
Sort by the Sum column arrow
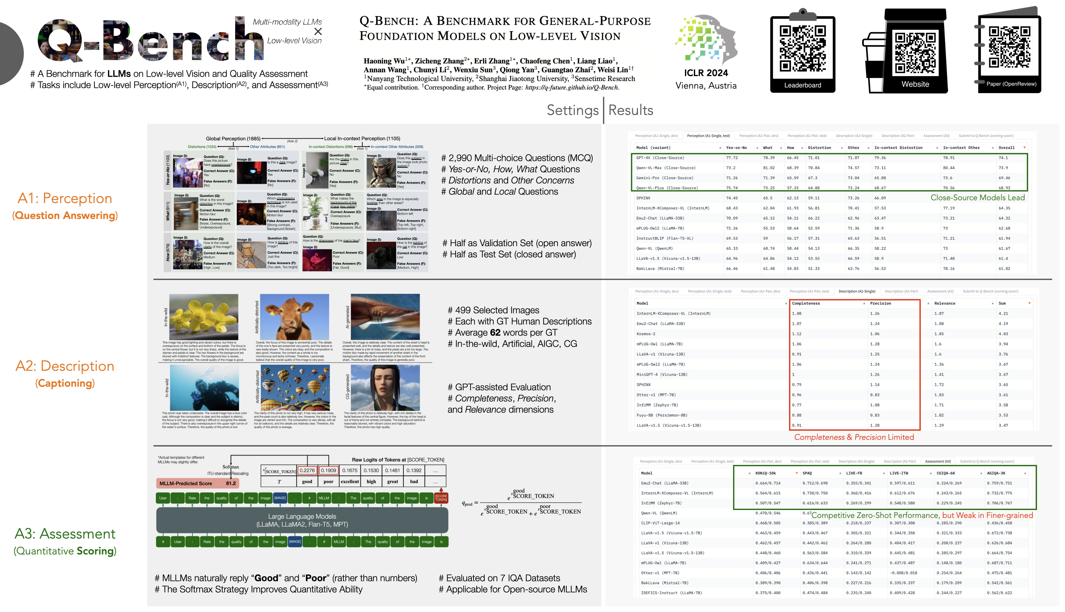pos(1029,303)
